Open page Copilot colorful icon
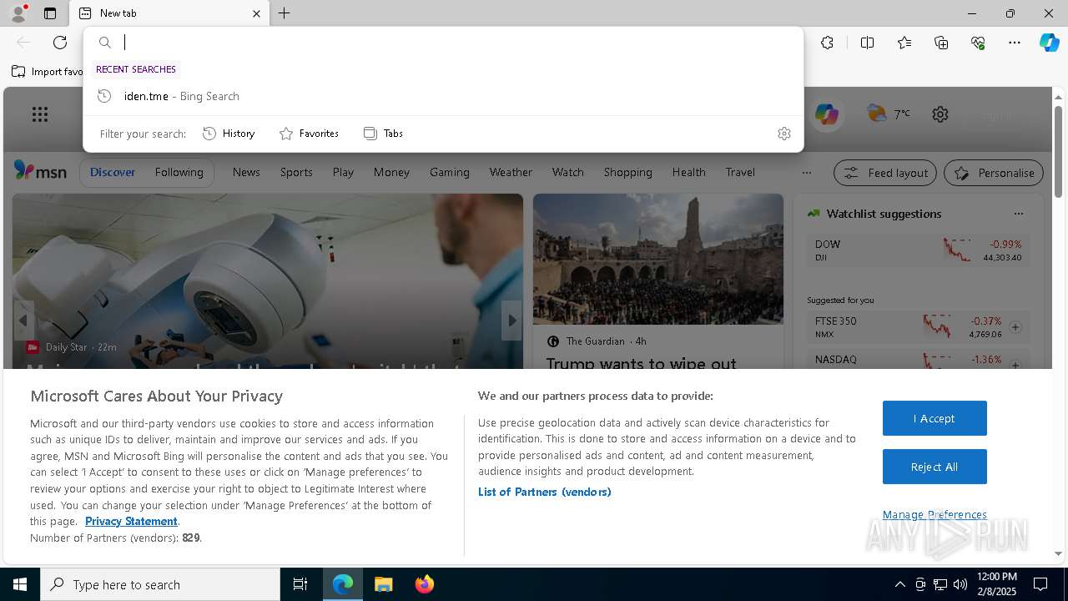This screenshot has width=1068, height=601. point(827,114)
